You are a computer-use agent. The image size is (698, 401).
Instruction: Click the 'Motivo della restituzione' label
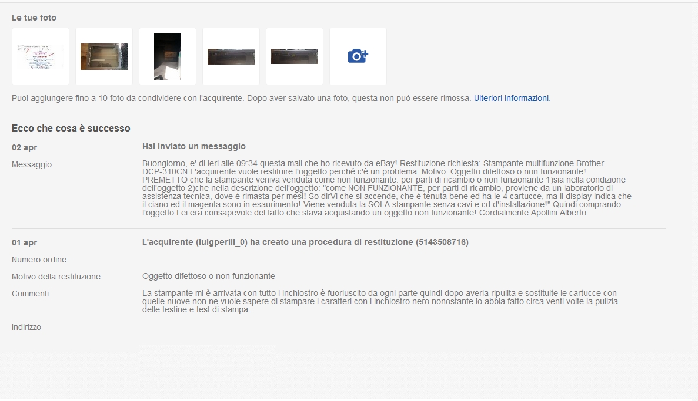pyautogui.click(x=56, y=277)
